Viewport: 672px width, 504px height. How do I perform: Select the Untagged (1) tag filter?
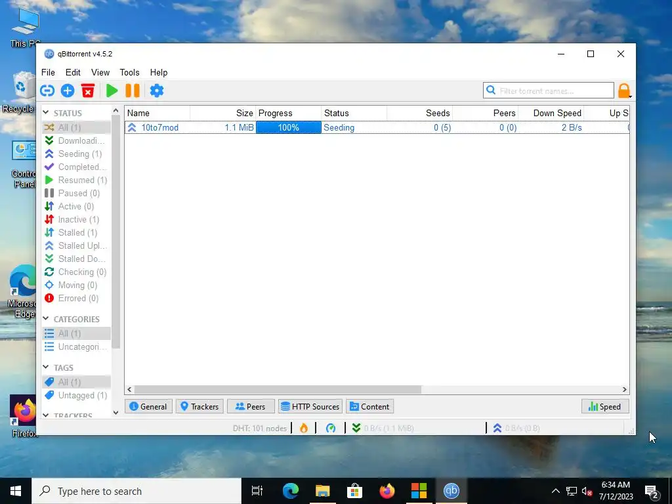(76, 395)
